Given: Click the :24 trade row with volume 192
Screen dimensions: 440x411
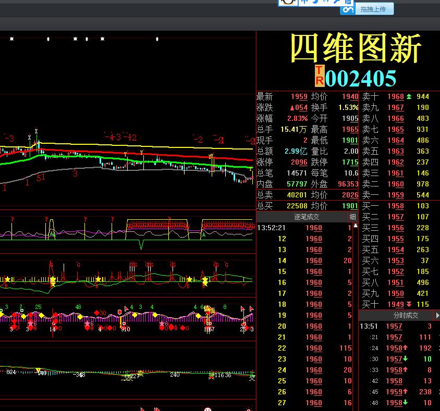Looking at the screenshot, I should [x=396, y=348].
